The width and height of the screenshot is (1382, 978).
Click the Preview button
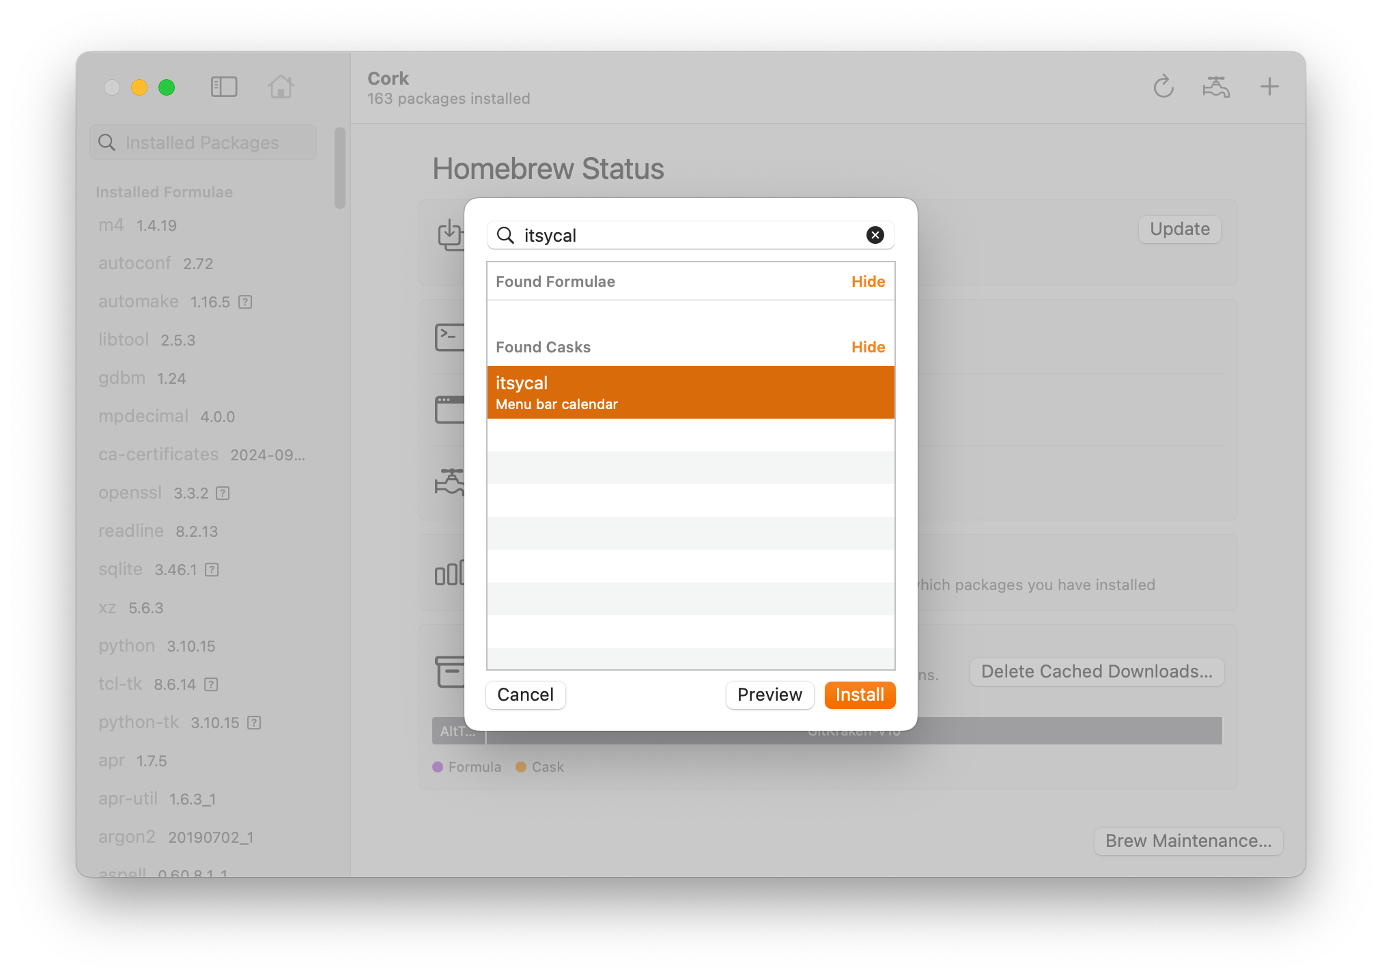(x=770, y=695)
